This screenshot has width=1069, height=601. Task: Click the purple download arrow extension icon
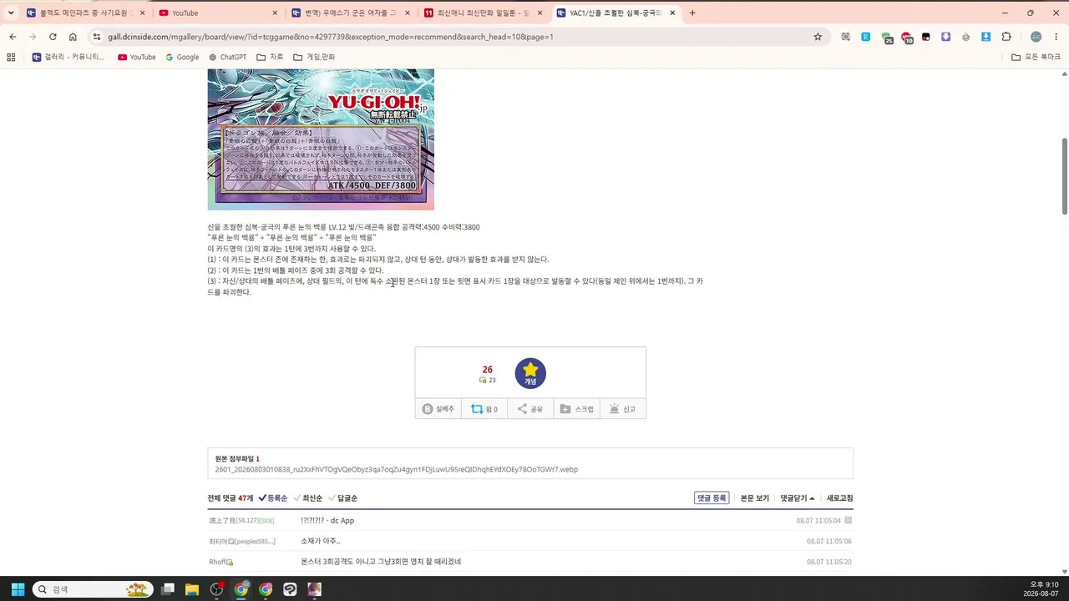tap(946, 37)
